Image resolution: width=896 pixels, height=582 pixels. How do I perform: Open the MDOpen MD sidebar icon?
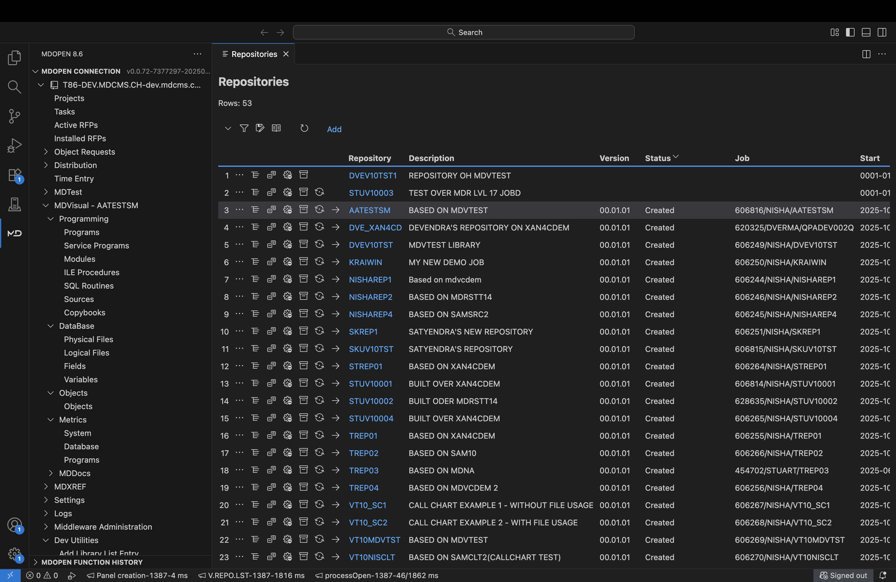coord(14,233)
